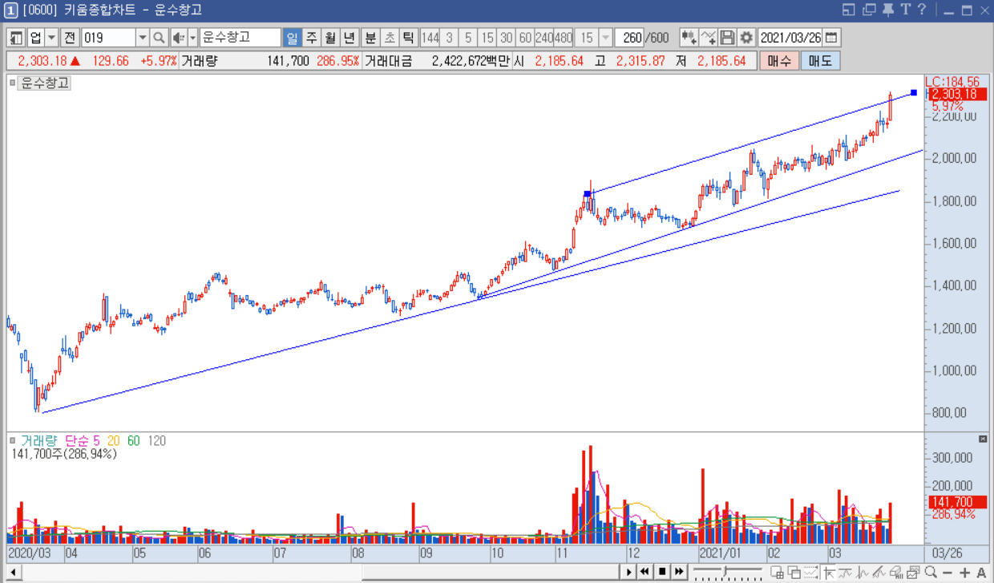Viewport: 994px width, 583px height.
Task: Choose the 3 interval button
Action: (x=449, y=38)
